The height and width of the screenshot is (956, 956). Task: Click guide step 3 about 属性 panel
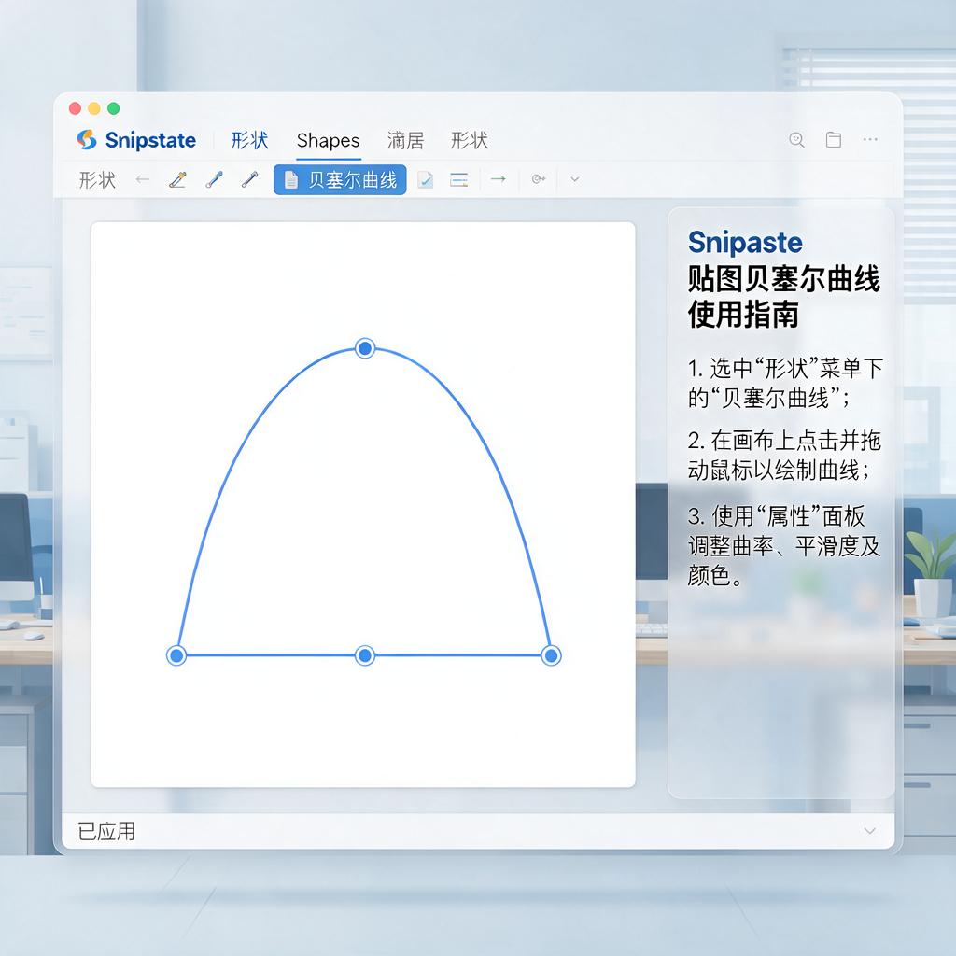point(784,545)
